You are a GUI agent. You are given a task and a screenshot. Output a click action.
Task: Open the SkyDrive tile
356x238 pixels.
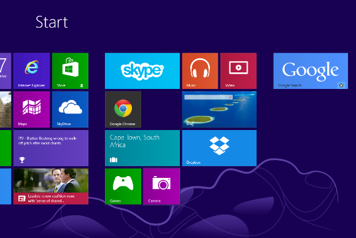tap(70, 109)
